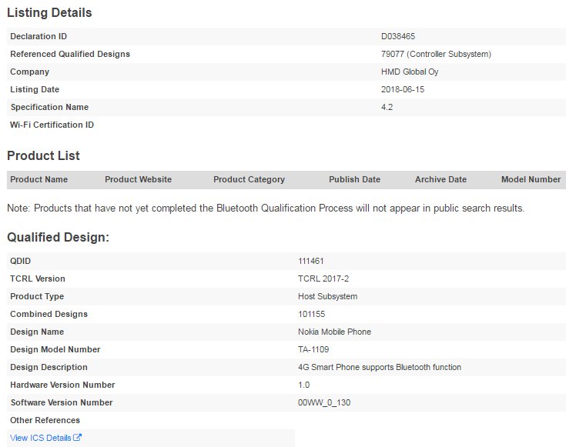Click the Specification Name label
The image size is (566, 447).
coord(49,107)
